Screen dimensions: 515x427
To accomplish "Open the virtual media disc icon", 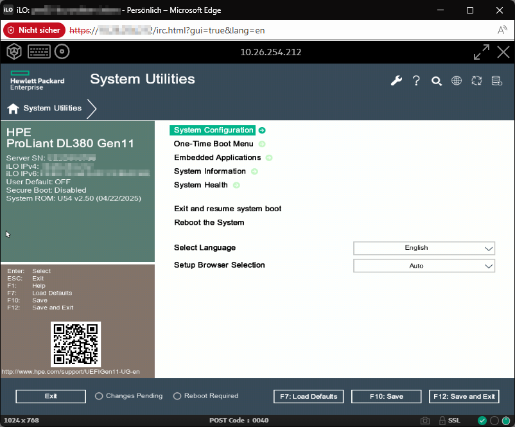I will pyautogui.click(x=62, y=51).
